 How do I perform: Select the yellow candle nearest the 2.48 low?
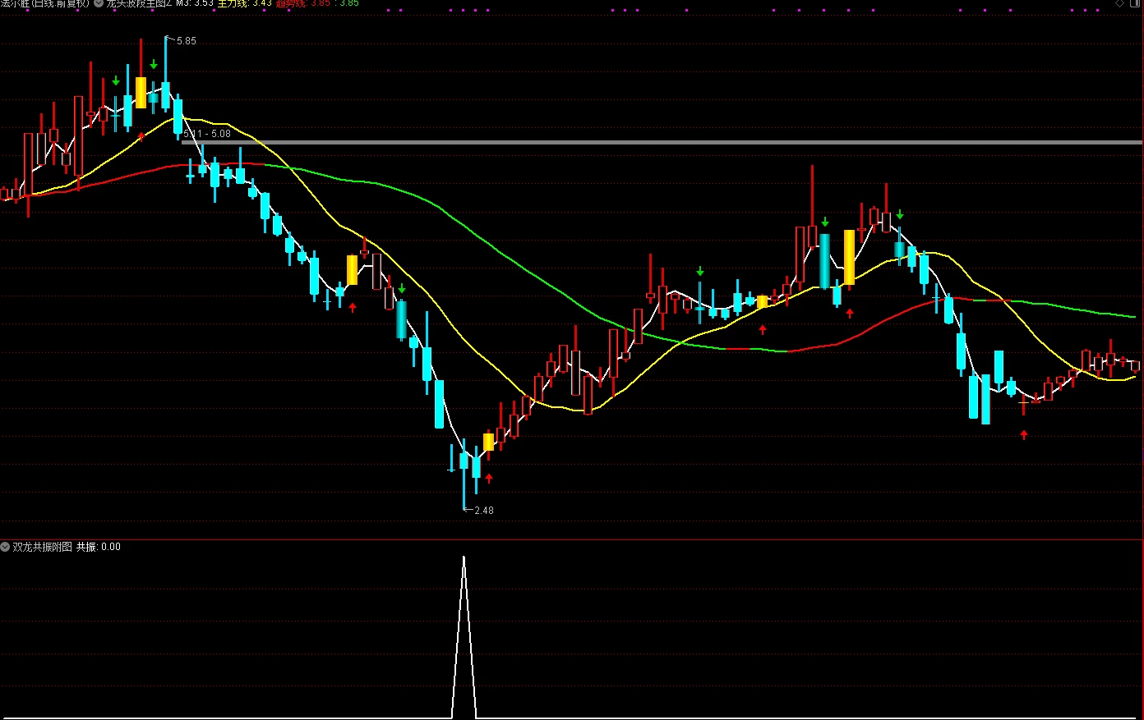pyautogui.click(x=489, y=443)
